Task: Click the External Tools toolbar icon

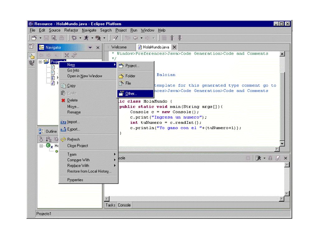Action: click(x=98, y=38)
